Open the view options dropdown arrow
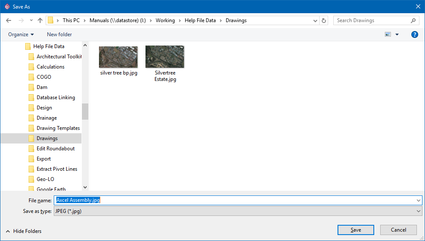Screen dimensions: 425x241 coord(397,34)
